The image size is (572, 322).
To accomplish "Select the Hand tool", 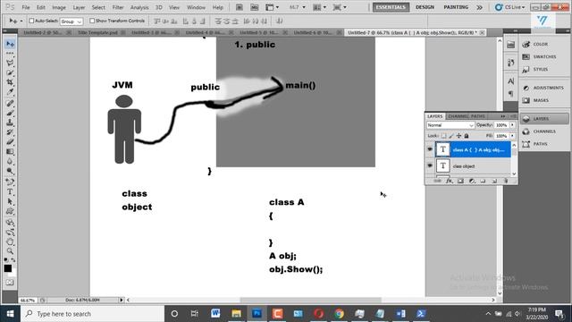I will click(10, 241).
